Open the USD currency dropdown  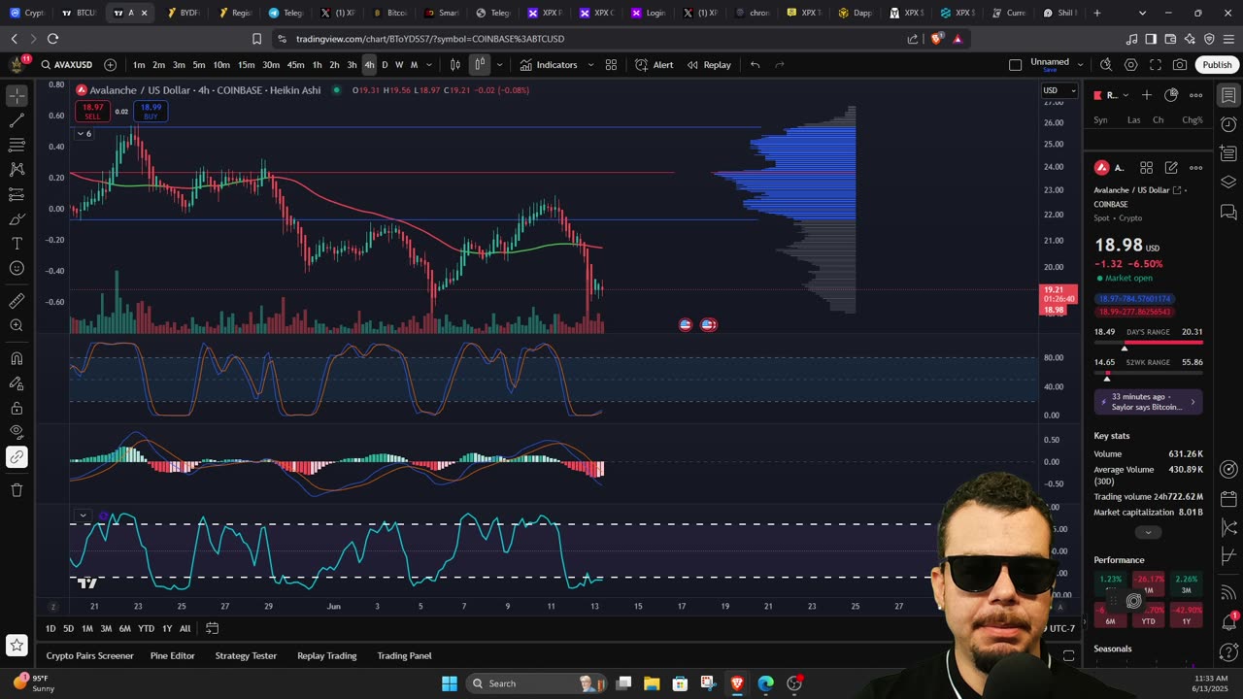(x=1058, y=90)
